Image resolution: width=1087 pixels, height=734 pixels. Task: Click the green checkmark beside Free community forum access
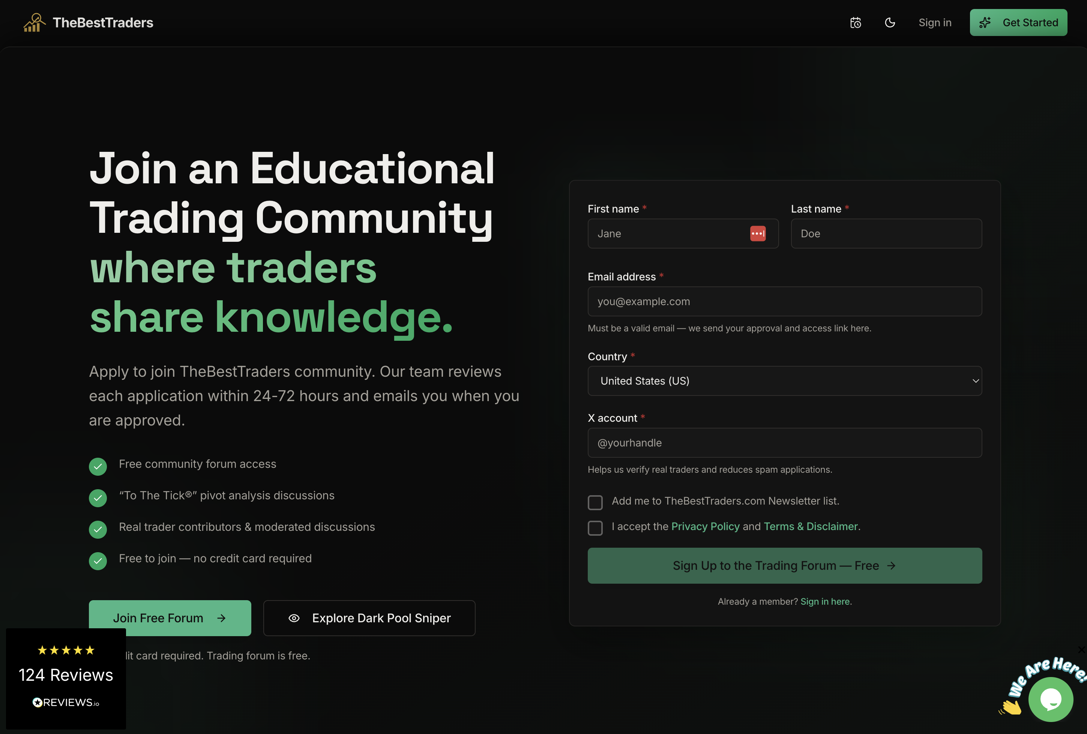98,466
